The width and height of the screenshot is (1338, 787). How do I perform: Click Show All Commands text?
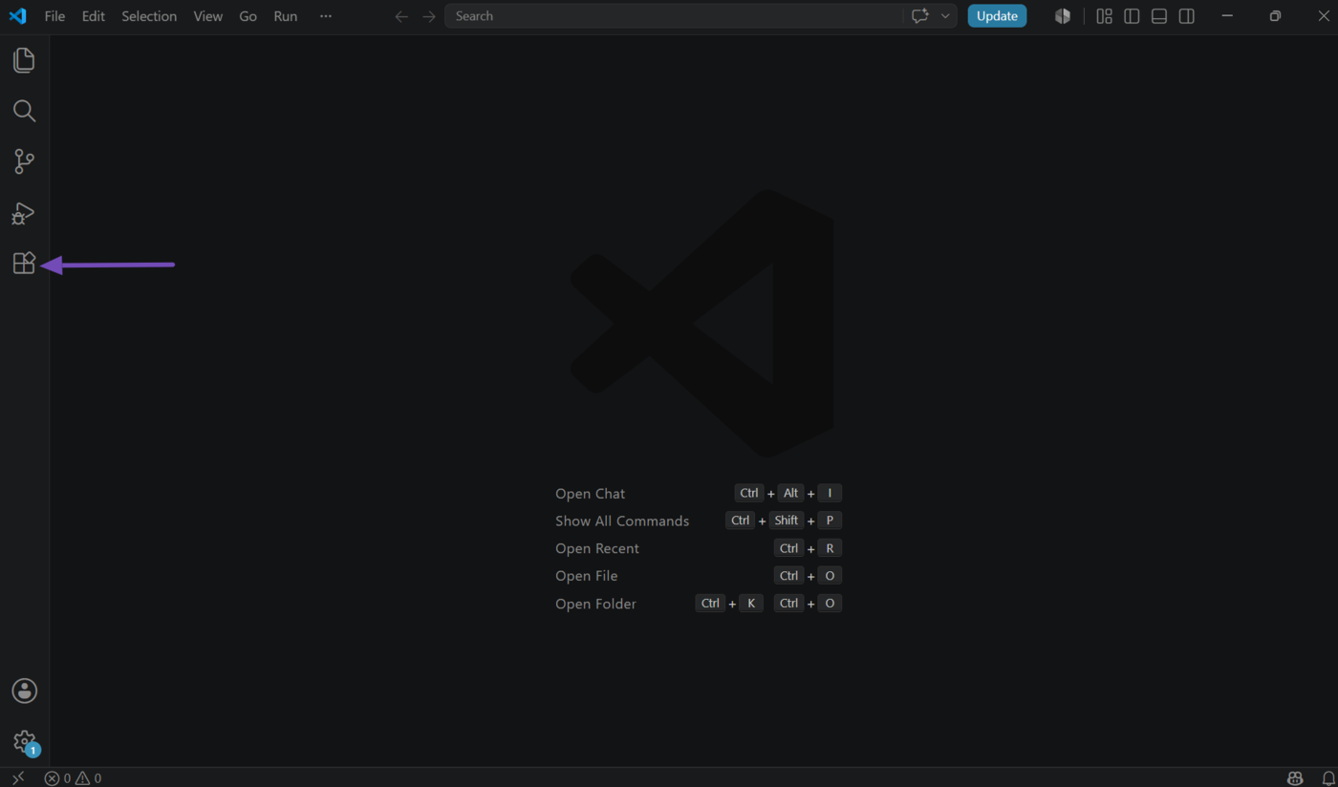tap(622, 521)
